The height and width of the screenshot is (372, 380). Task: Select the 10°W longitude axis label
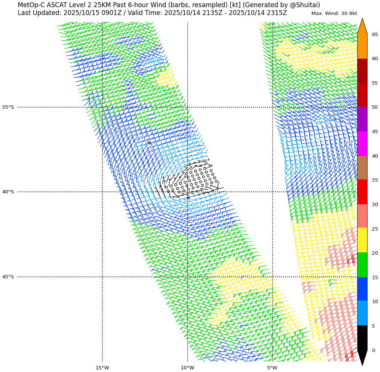tap(187, 368)
